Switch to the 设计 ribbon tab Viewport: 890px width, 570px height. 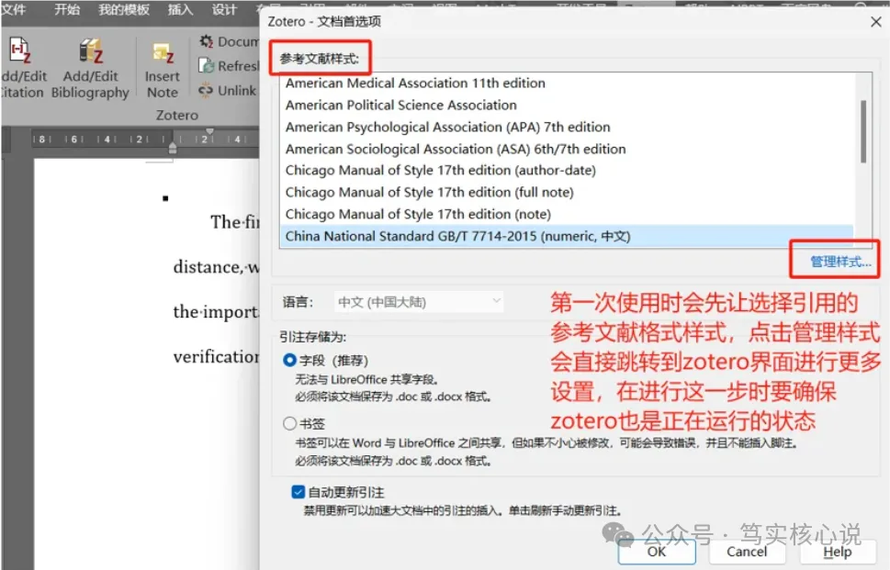coord(224,10)
